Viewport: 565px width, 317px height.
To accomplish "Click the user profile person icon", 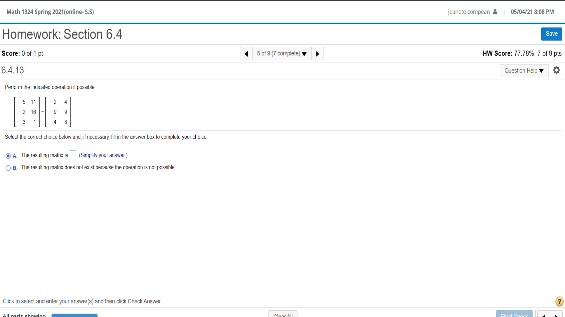I will tap(495, 12).
